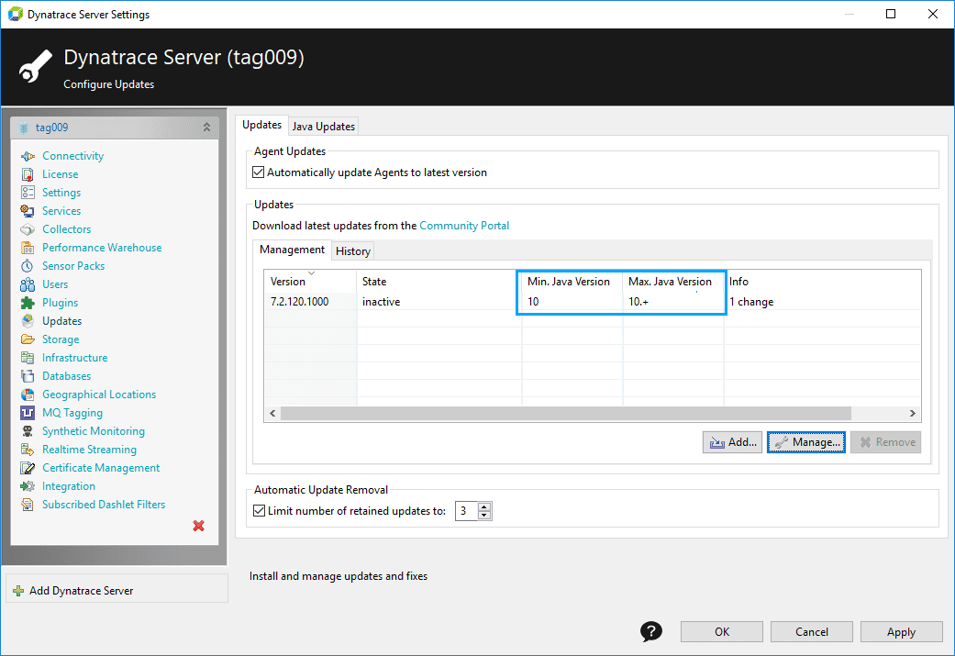The height and width of the screenshot is (656, 955).
Task: Click the State column header
Action: tap(439, 282)
